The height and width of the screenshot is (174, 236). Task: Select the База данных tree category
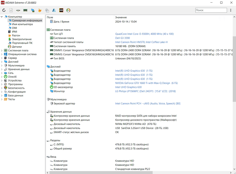click(x=16, y=96)
